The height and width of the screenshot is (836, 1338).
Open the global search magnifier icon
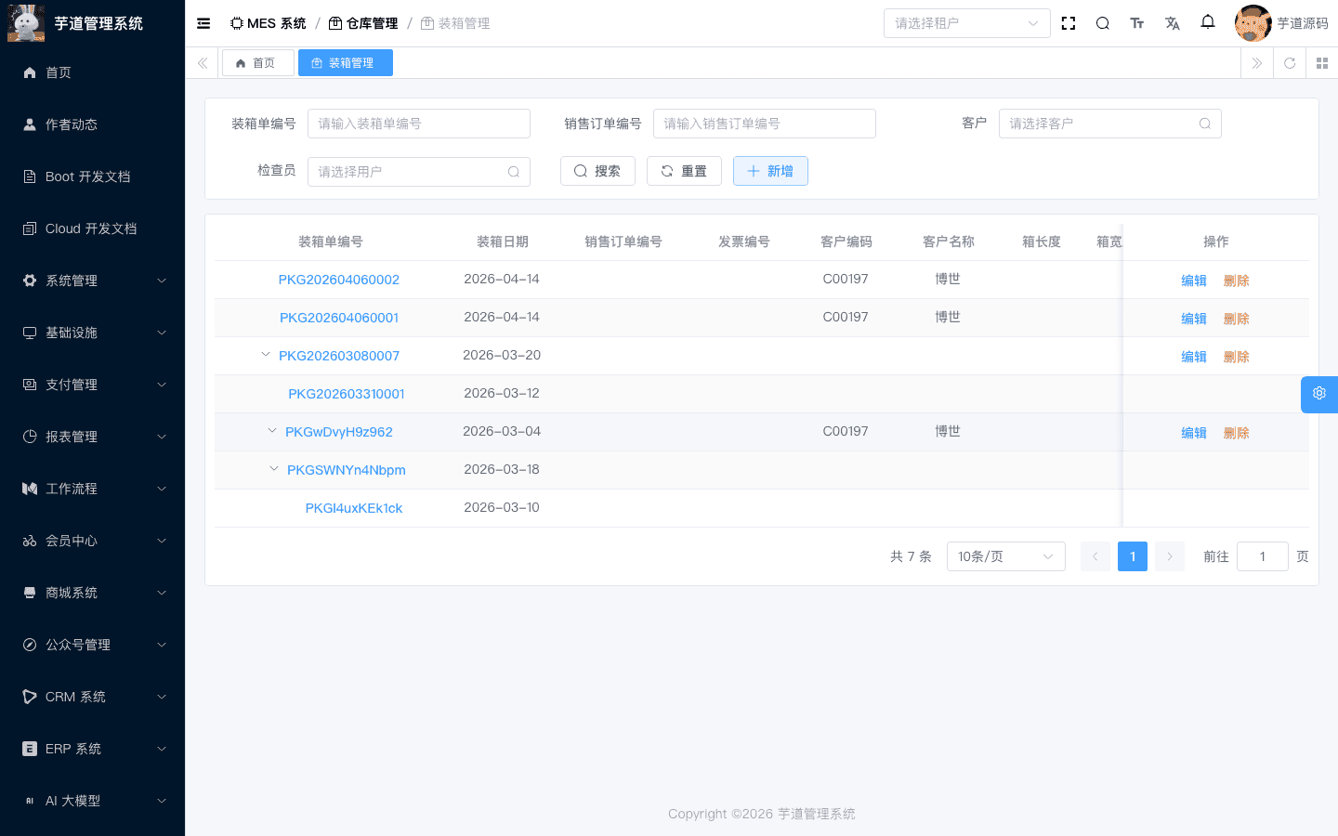[x=1102, y=22]
